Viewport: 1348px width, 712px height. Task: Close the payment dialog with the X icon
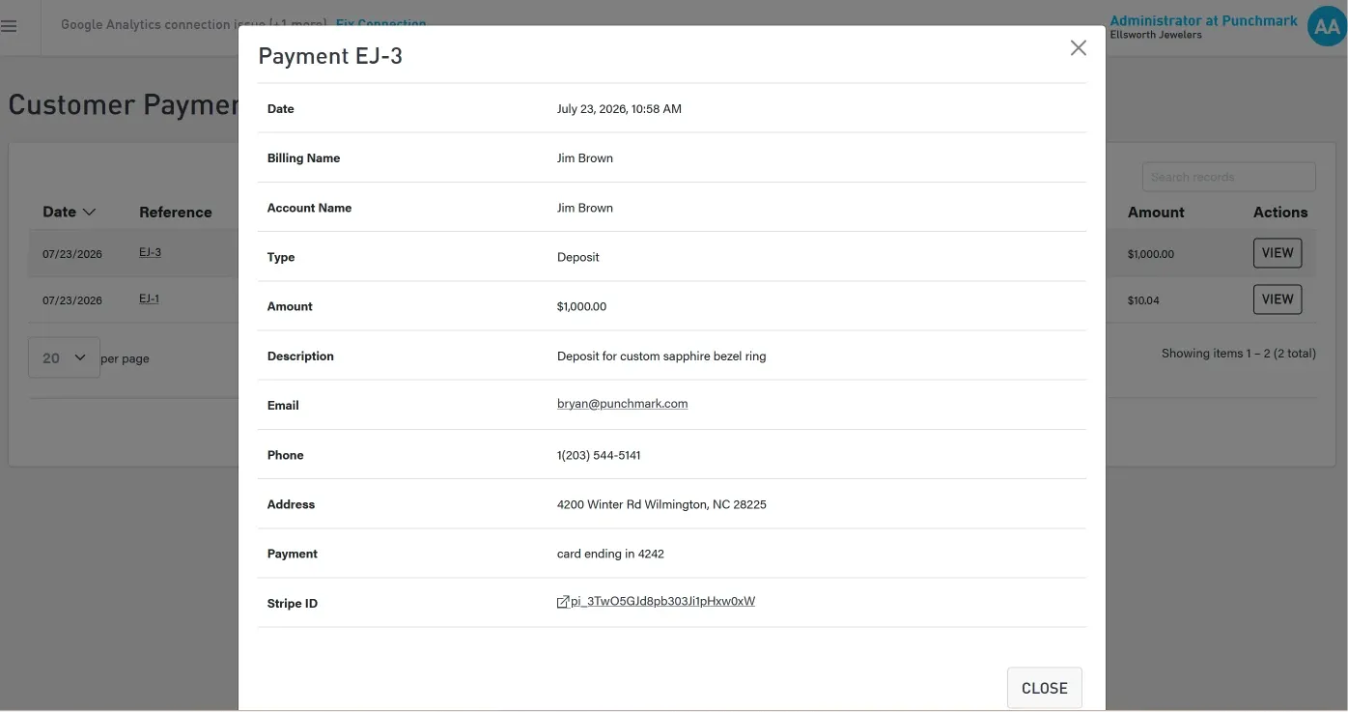(x=1079, y=48)
